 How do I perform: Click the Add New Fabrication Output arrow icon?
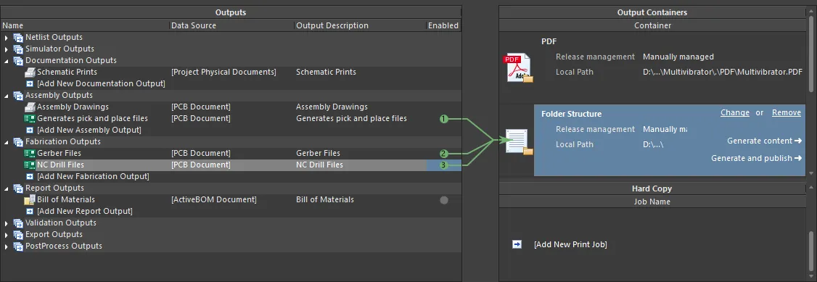tap(30, 176)
